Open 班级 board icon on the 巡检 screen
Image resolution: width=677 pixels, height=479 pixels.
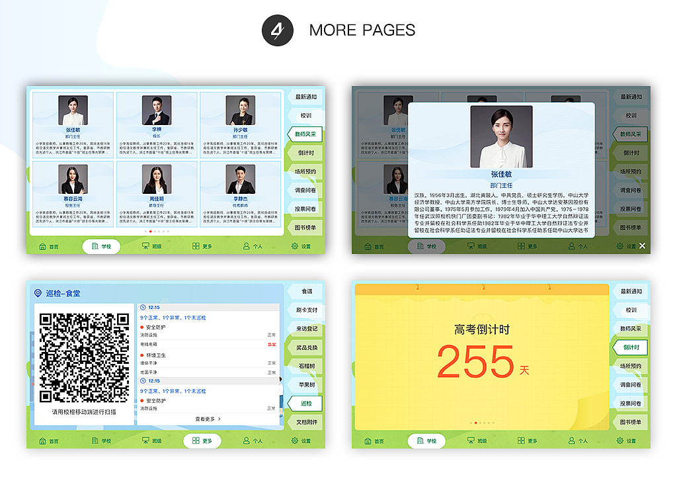tap(145, 441)
